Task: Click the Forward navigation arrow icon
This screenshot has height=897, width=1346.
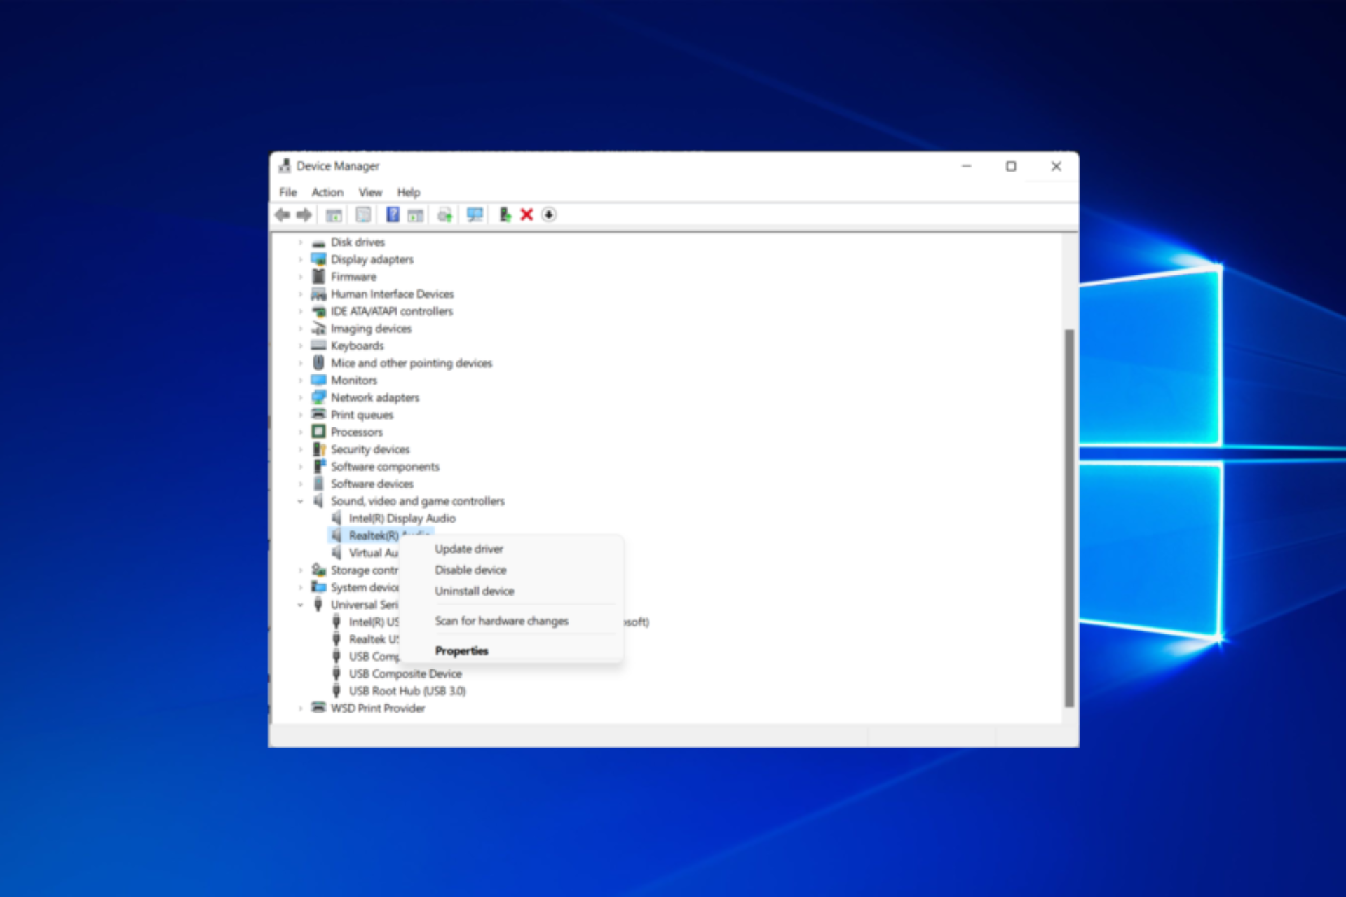Action: pyautogui.click(x=304, y=215)
